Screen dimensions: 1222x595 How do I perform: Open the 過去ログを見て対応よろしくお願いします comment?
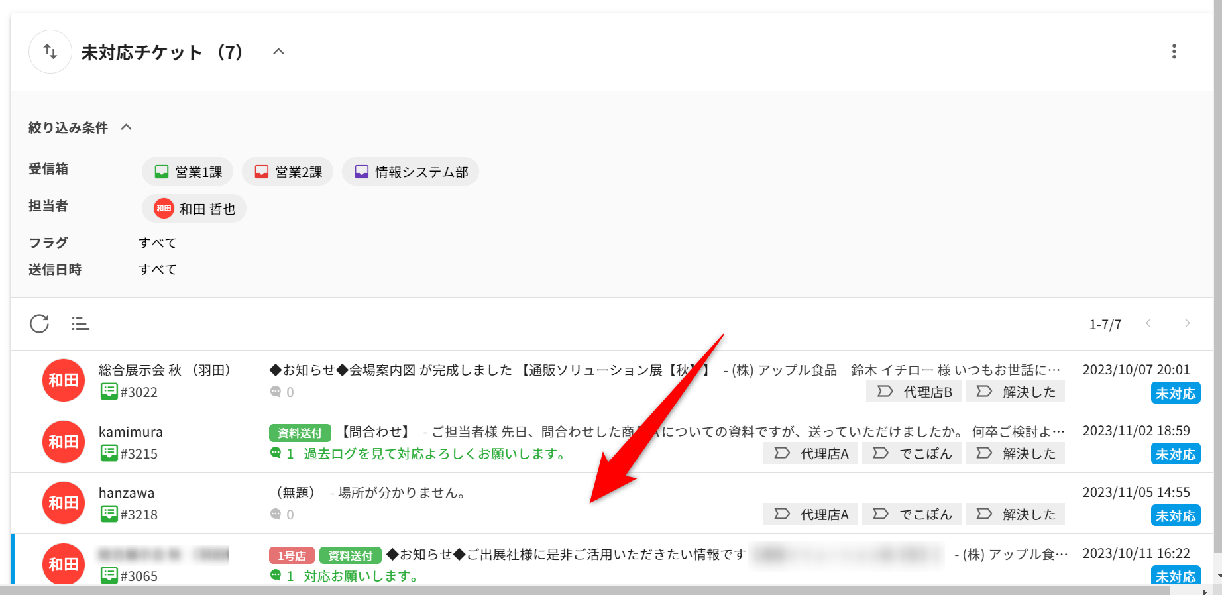coord(434,454)
